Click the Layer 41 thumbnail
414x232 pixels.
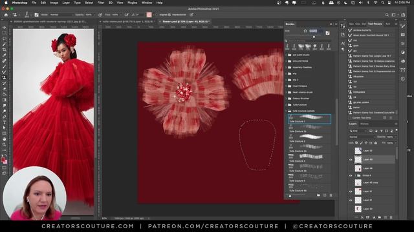pyautogui.click(x=358, y=191)
